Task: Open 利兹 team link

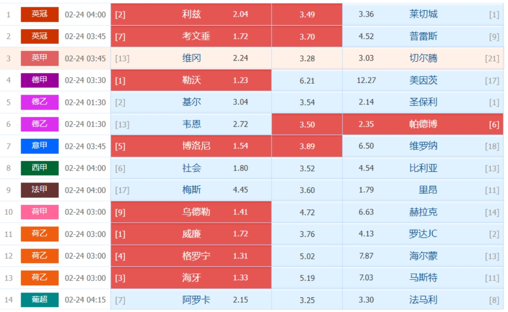Action: tap(192, 14)
